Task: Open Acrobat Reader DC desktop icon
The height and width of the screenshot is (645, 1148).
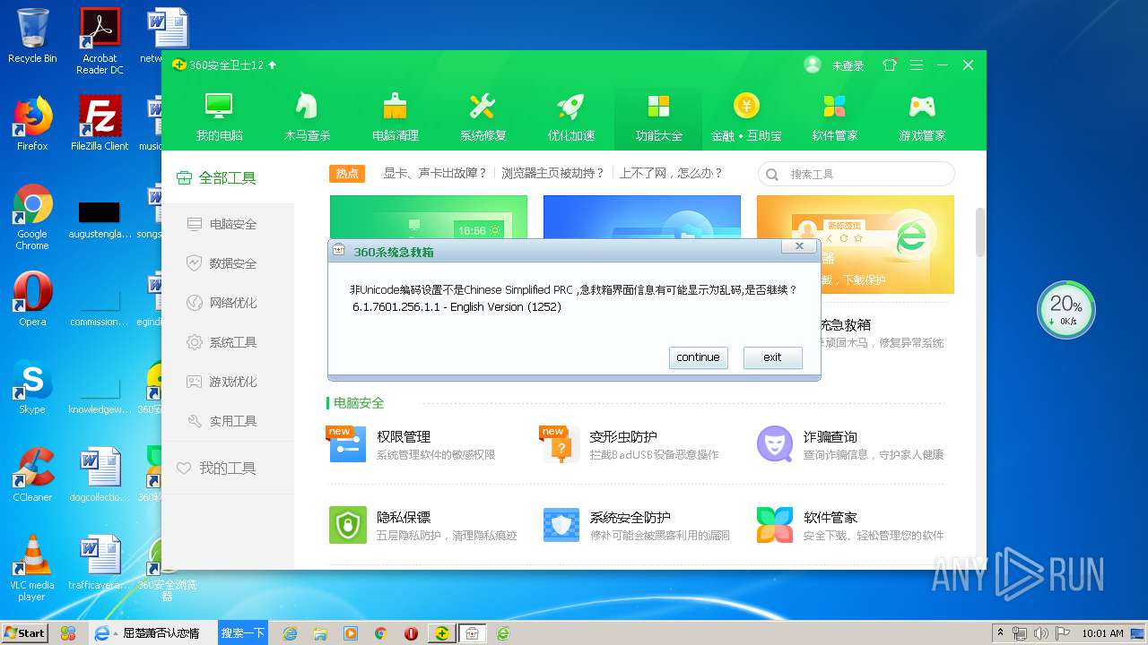Action: (x=100, y=41)
